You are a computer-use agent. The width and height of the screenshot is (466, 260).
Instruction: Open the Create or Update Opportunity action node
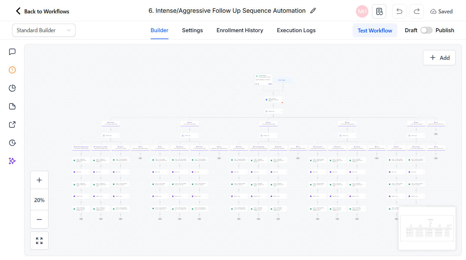(x=273, y=100)
